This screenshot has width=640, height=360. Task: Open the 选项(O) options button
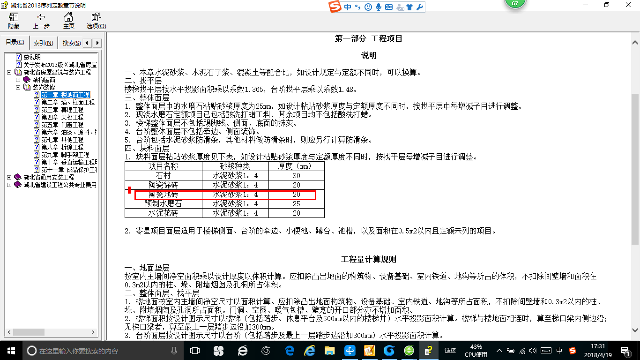(96, 21)
